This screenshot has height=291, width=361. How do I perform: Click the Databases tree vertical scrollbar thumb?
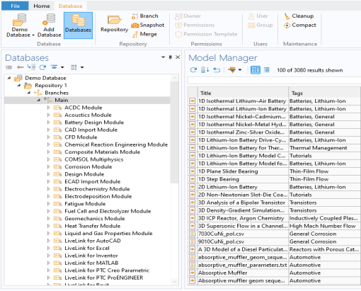point(174,132)
